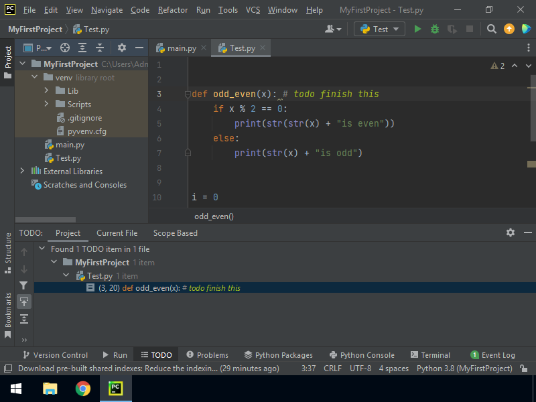The image size is (536, 402).
Task: Open Google Chrome from the taskbar
Action: 83,389
